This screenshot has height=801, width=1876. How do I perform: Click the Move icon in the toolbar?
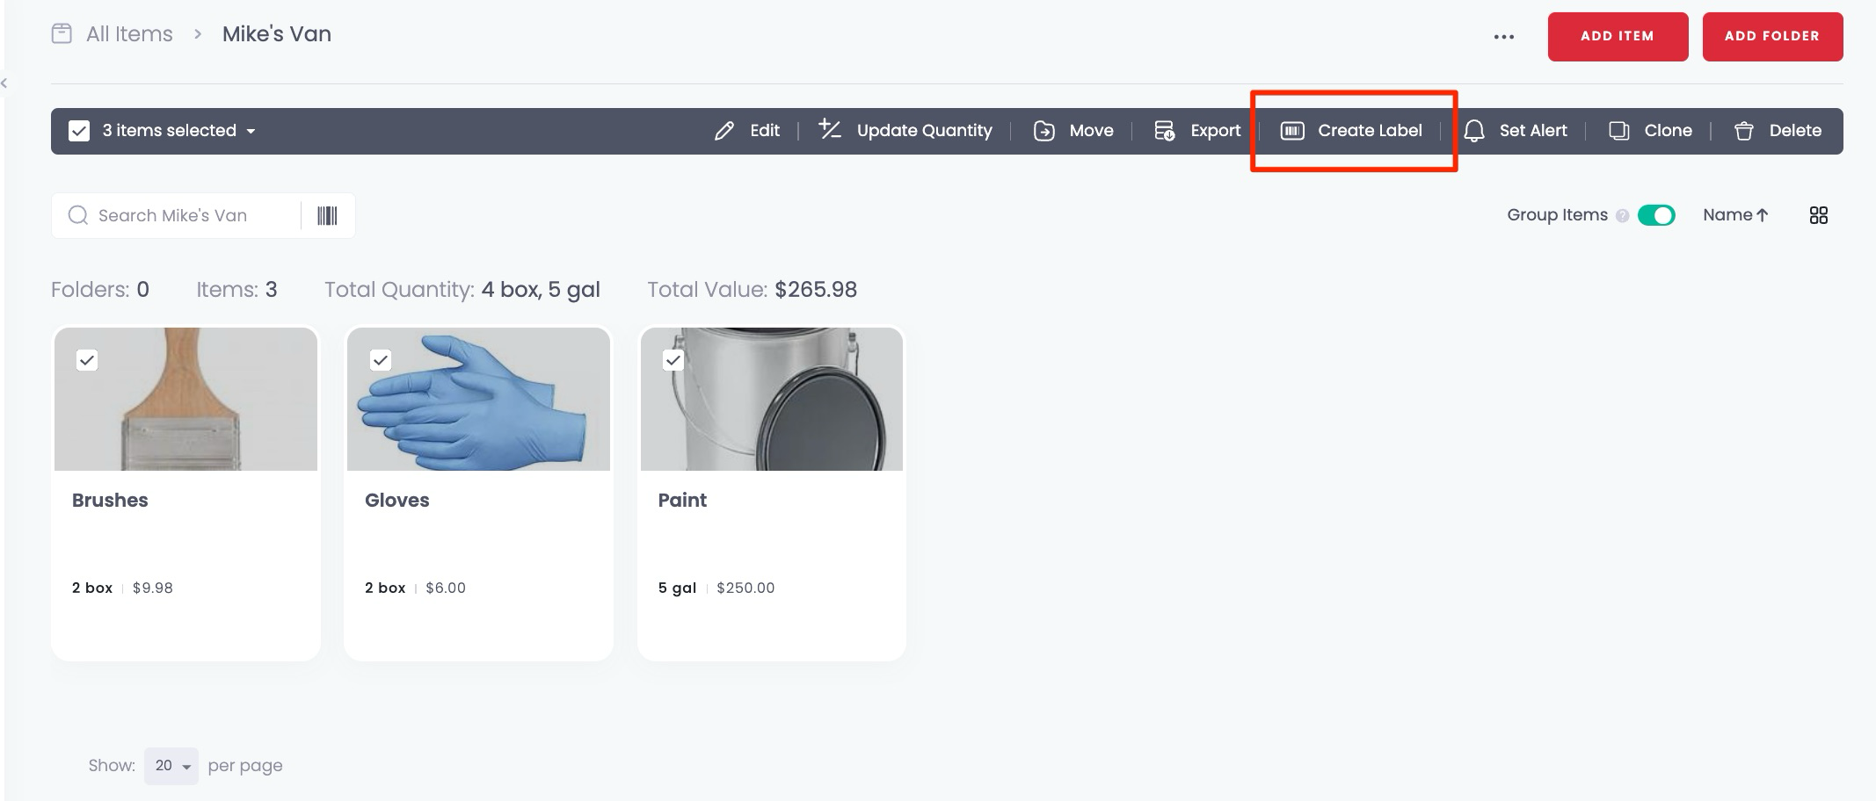tap(1043, 130)
